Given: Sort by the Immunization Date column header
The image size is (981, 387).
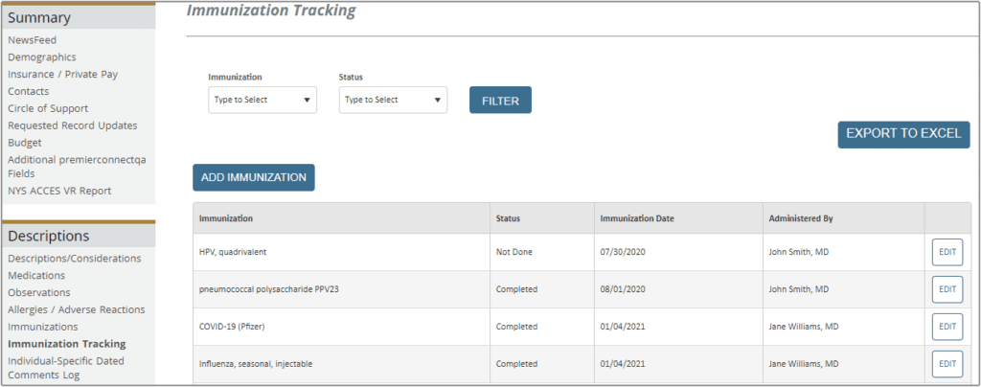Looking at the screenshot, I should (637, 218).
